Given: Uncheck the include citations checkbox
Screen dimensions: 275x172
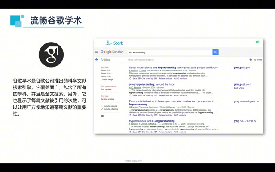Looking at the screenshot, I should click(102, 109).
